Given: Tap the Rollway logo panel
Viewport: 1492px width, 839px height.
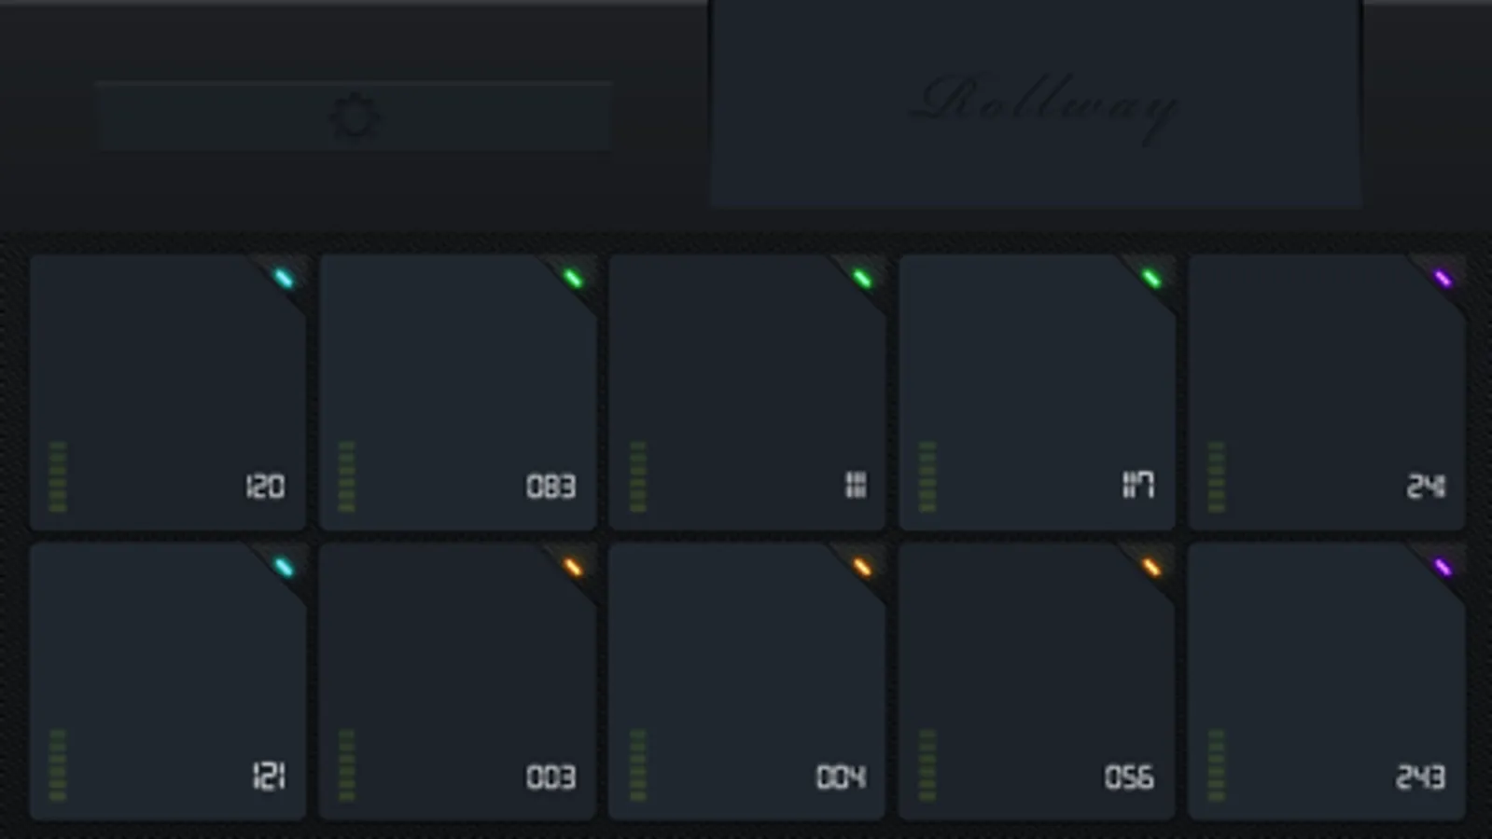Looking at the screenshot, I should coord(1036,103).
